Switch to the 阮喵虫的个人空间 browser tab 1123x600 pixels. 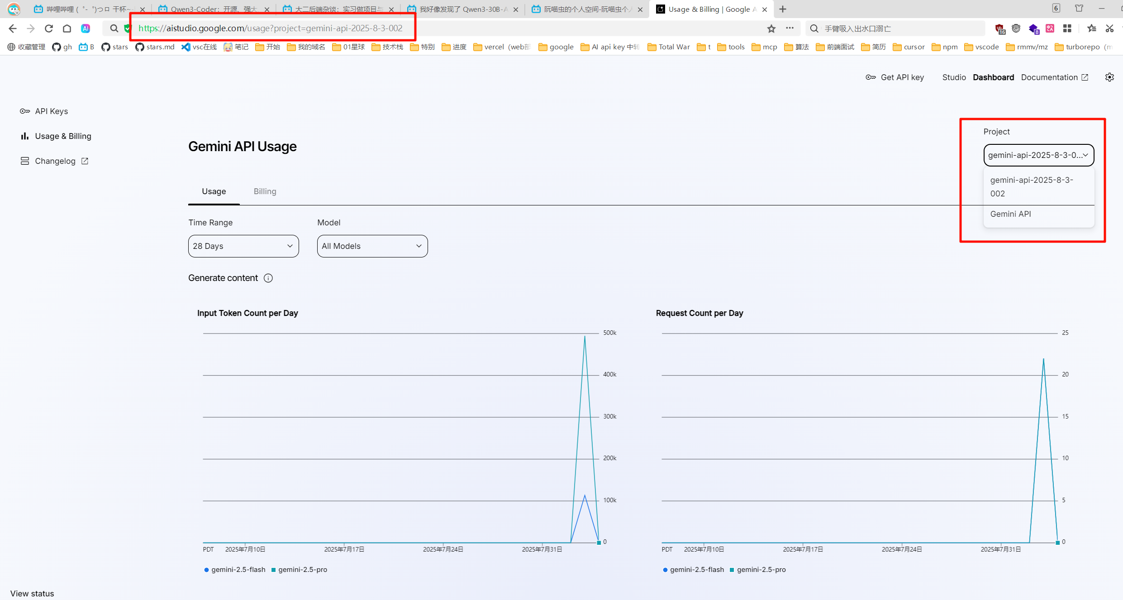(x=587, y=10)
